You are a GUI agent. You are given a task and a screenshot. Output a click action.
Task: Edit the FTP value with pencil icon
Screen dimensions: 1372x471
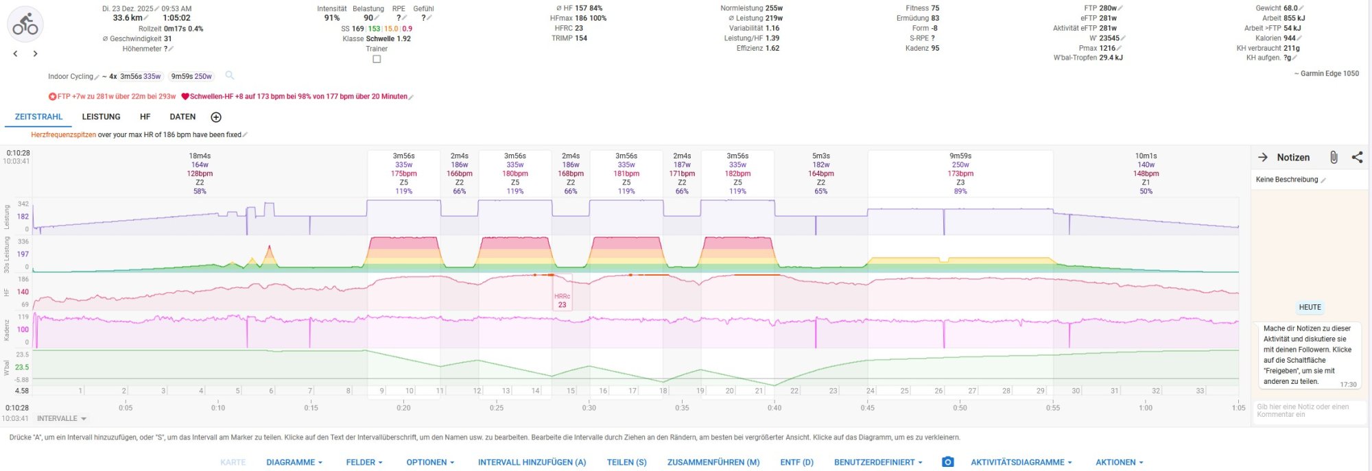1120,8
